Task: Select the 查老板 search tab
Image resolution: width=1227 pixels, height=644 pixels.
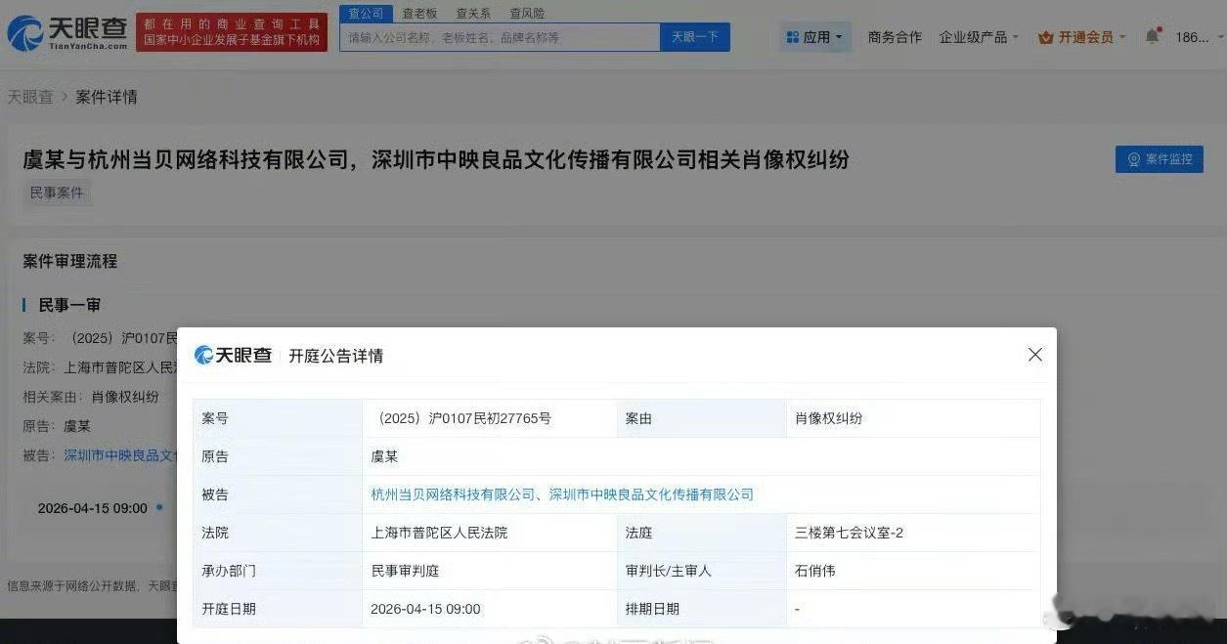Action: click(x=419, y=14)
